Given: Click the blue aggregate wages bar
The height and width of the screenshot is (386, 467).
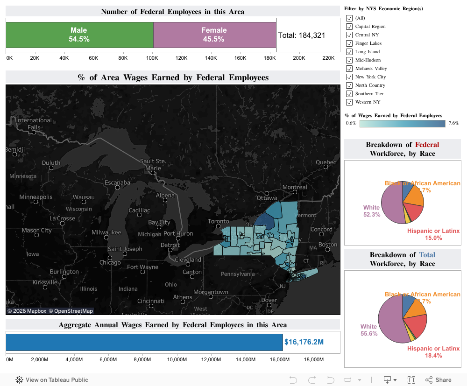Looking at the screenshot, I should click(x=144, y=342).
